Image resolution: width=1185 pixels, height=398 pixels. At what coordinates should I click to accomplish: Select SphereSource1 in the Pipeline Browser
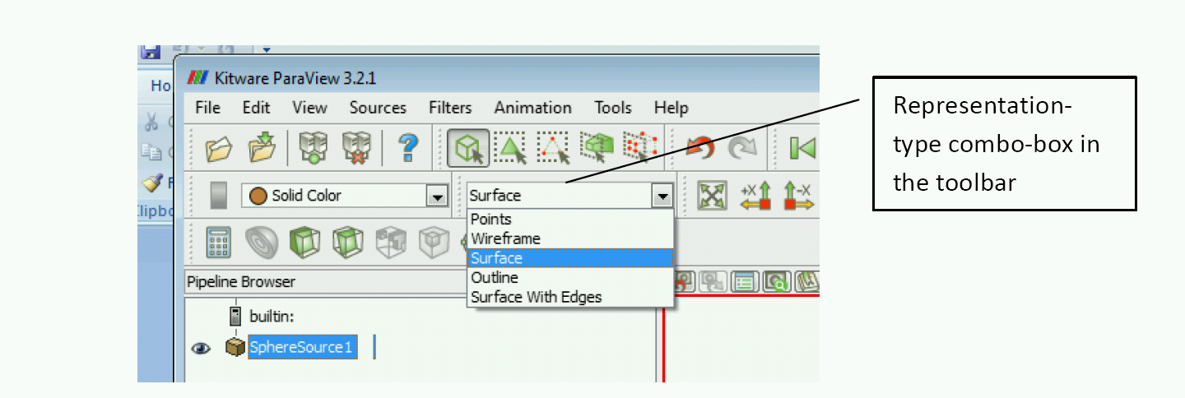(300, 348)
